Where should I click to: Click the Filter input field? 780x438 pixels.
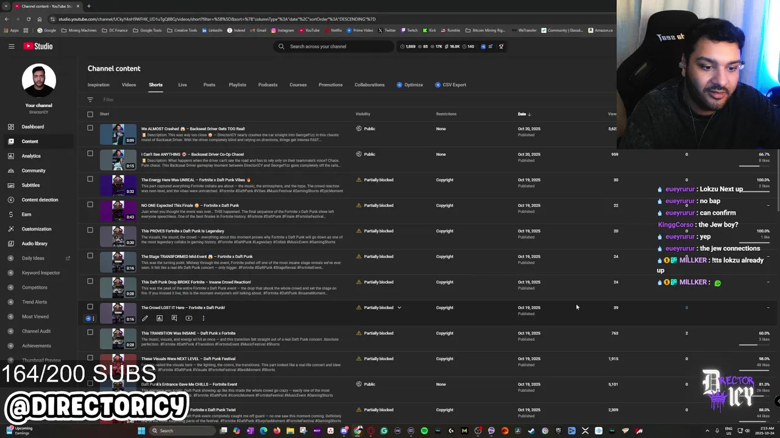108,100
